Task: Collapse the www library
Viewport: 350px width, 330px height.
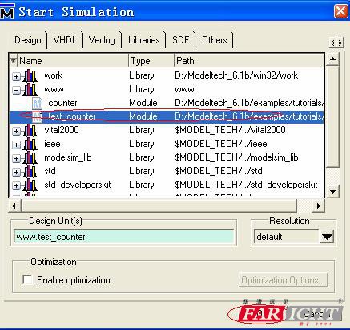Action: coord(16,90)
